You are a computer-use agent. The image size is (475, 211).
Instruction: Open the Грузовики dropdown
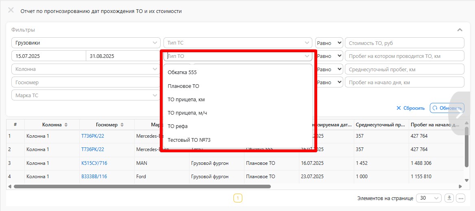point(86,43)
